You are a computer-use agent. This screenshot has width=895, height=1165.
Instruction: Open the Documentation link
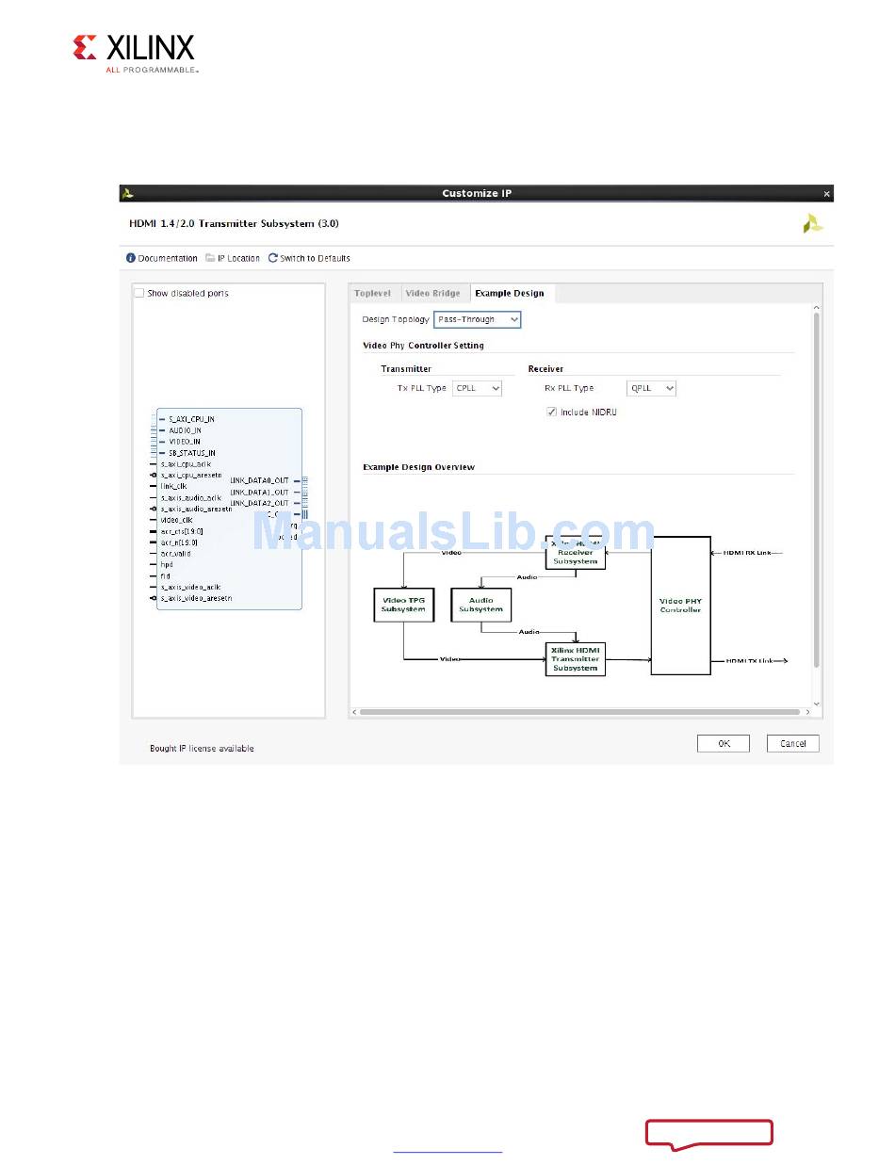point(168,258)
